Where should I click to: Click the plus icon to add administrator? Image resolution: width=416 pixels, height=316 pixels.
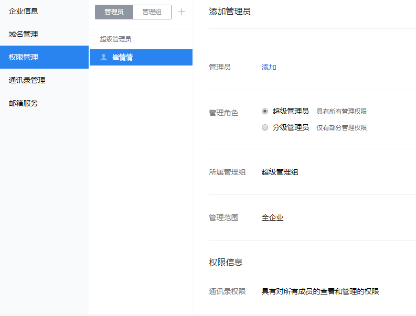[182, 12]
